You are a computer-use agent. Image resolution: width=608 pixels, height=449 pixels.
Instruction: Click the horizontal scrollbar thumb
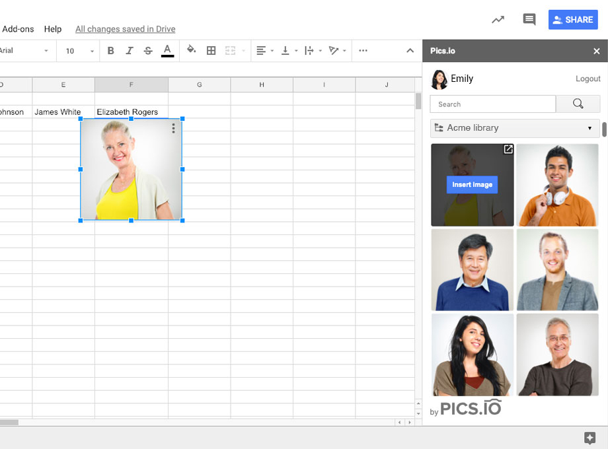pyautogui.click(x=9, y=423)
